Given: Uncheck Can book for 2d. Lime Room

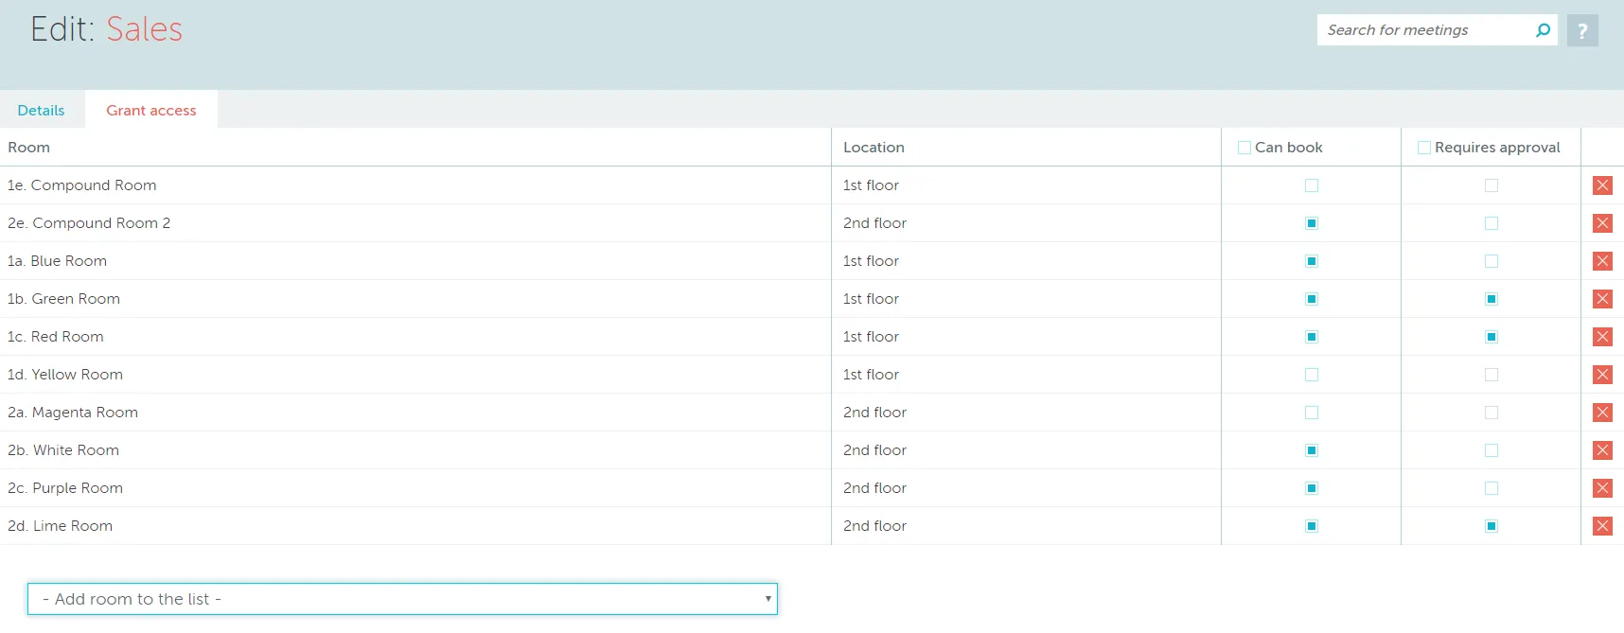Looking at the screenshot, I should 1312,526.
